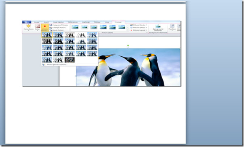Click the Change Picture command

click(58, 28)
